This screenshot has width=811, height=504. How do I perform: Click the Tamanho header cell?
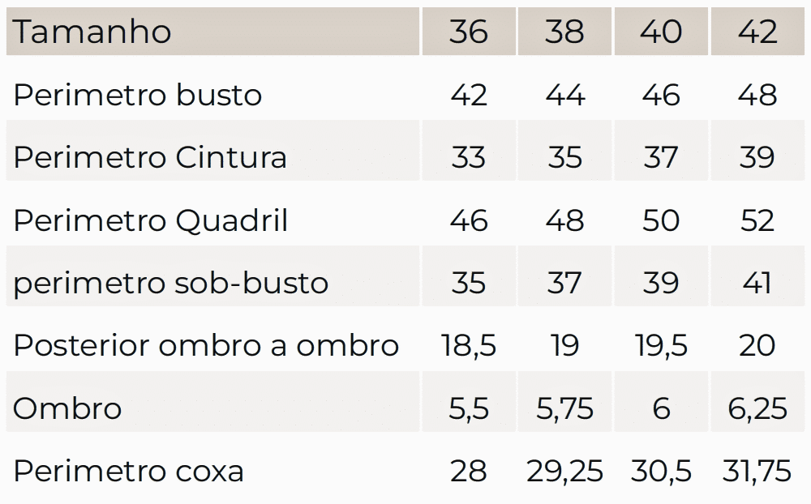[92, 32]
